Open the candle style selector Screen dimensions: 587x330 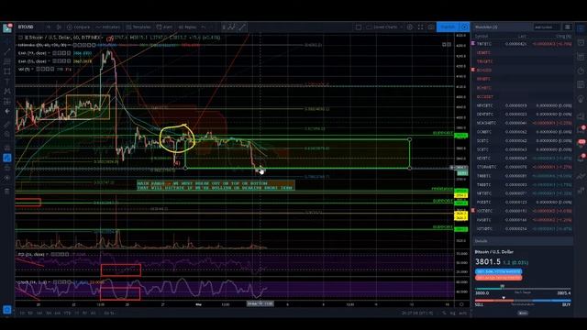pyautogui.click(x=59, y=27)
